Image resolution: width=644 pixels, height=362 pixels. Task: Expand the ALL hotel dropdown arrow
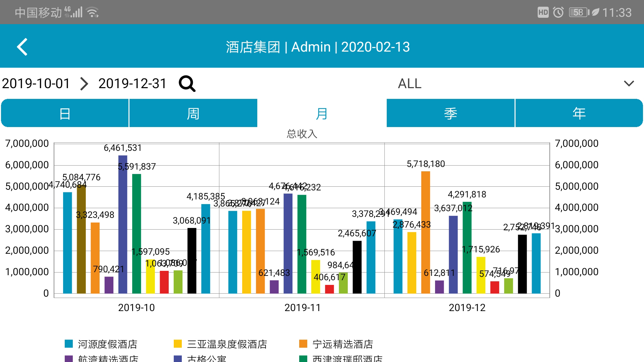pos(629,83)
